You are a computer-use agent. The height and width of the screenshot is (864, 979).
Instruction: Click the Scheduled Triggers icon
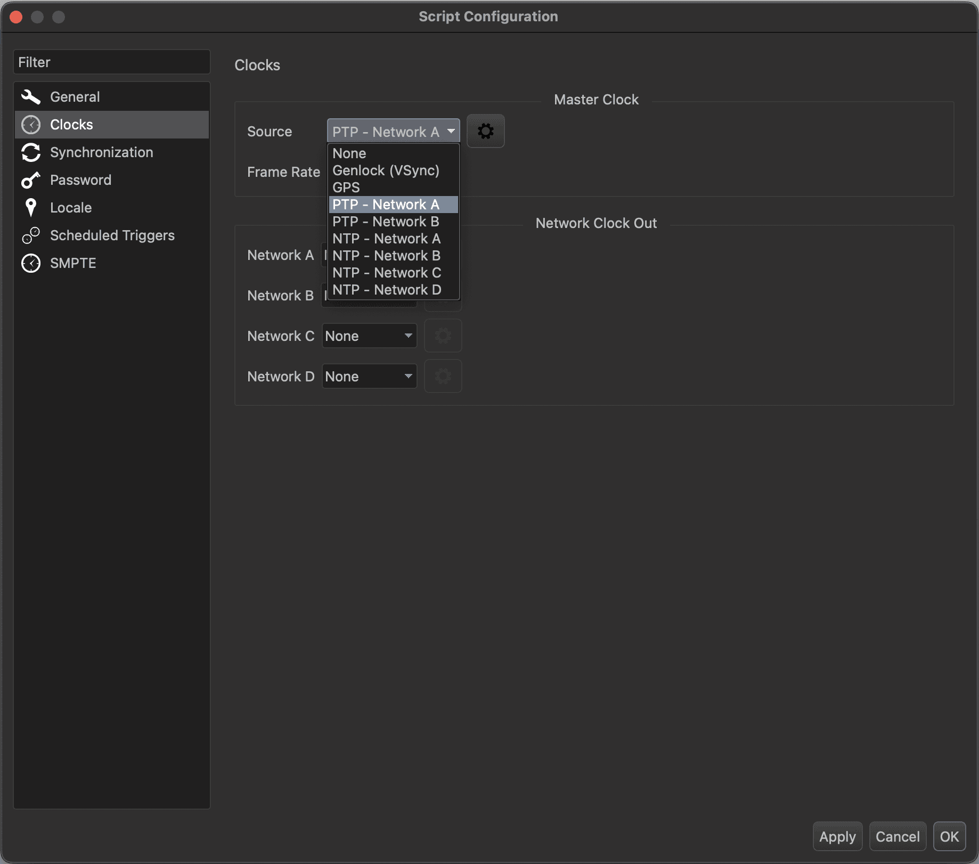[x=31, y=235]
